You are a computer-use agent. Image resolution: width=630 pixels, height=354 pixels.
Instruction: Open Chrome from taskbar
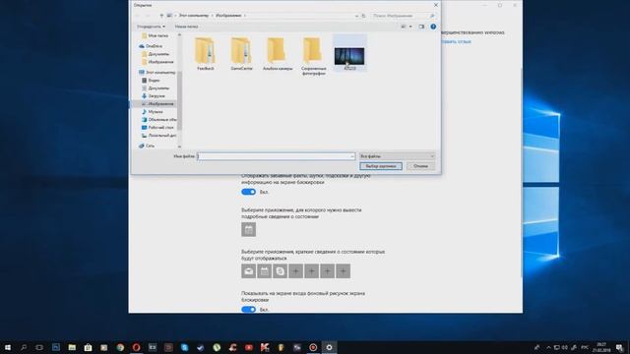[120, 347]
